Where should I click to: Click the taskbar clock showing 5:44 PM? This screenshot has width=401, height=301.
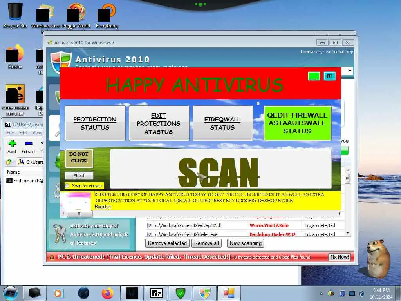click(x=381, y=294)
